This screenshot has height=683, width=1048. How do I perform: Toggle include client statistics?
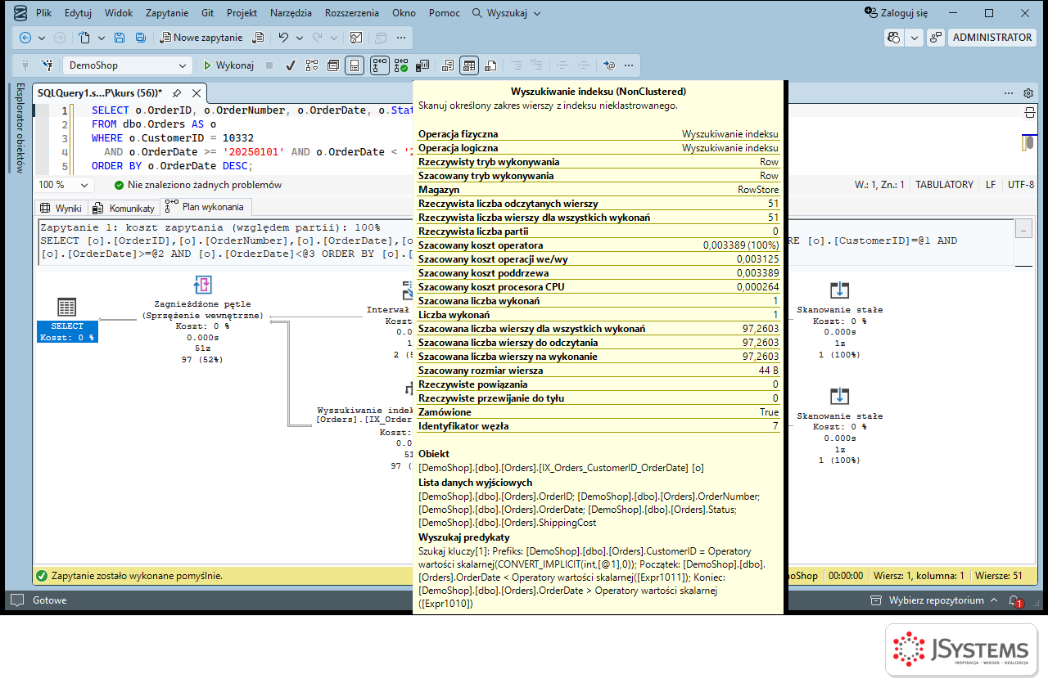pyautogui.click(x=423, y=65)
